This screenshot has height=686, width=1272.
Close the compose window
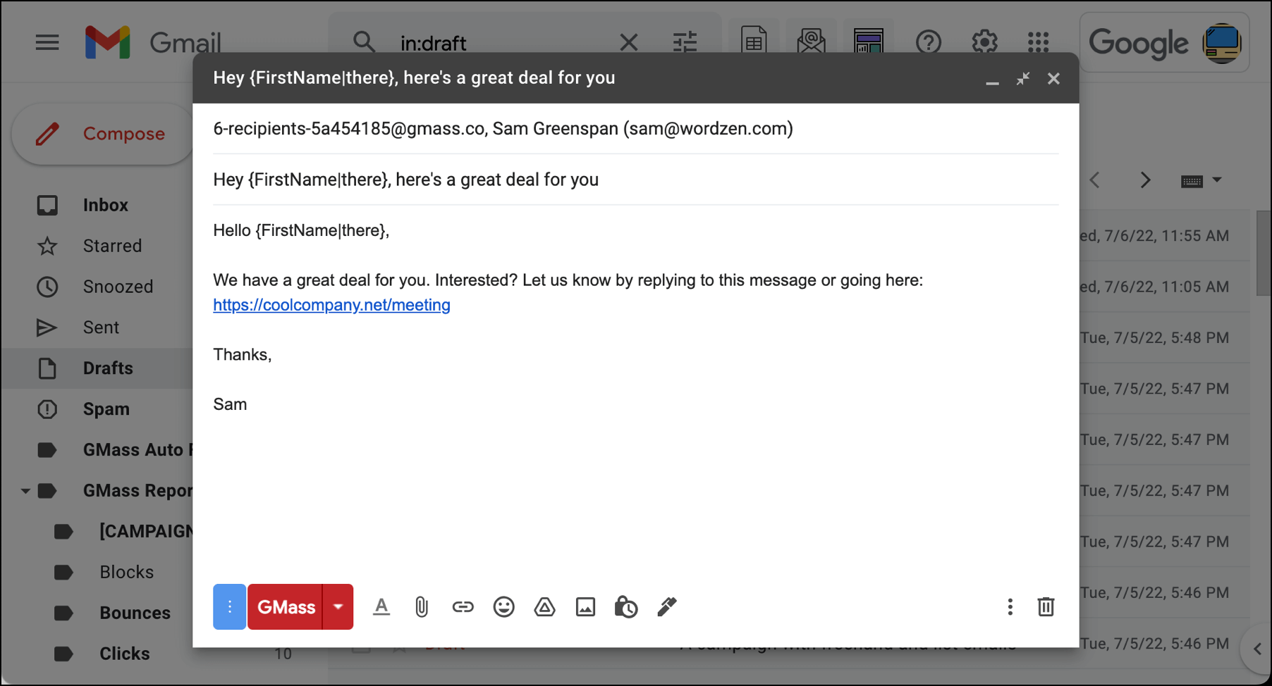[1053, 79]
